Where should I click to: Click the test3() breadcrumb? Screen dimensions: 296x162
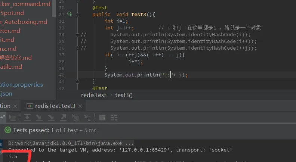click(x=124, y=95)
